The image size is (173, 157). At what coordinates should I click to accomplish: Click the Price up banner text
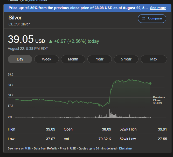click(78, 8)
